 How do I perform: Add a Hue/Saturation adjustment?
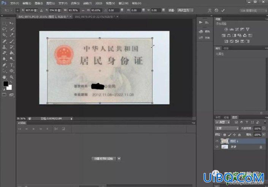pos(224,35)
